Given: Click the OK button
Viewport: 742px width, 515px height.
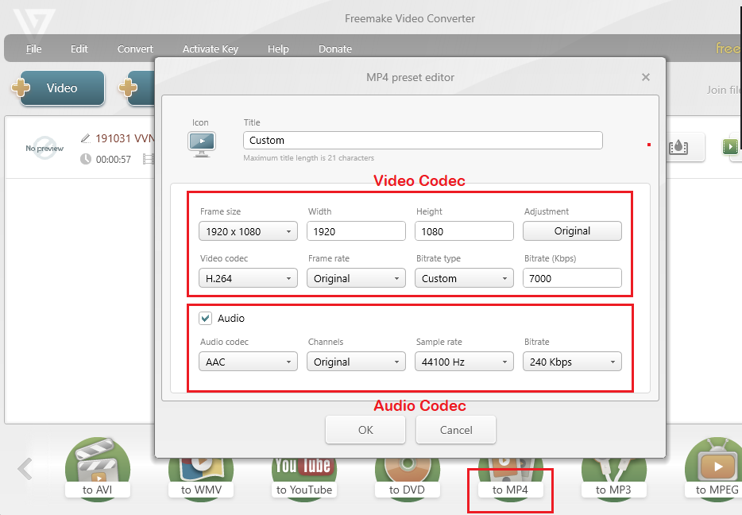Looking at the screenshot, I should [365, 430].
